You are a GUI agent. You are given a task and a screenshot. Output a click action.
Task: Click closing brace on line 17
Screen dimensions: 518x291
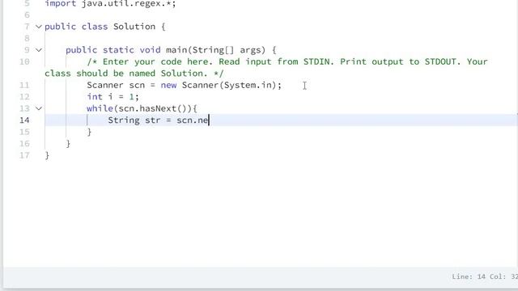pos(47,155)
